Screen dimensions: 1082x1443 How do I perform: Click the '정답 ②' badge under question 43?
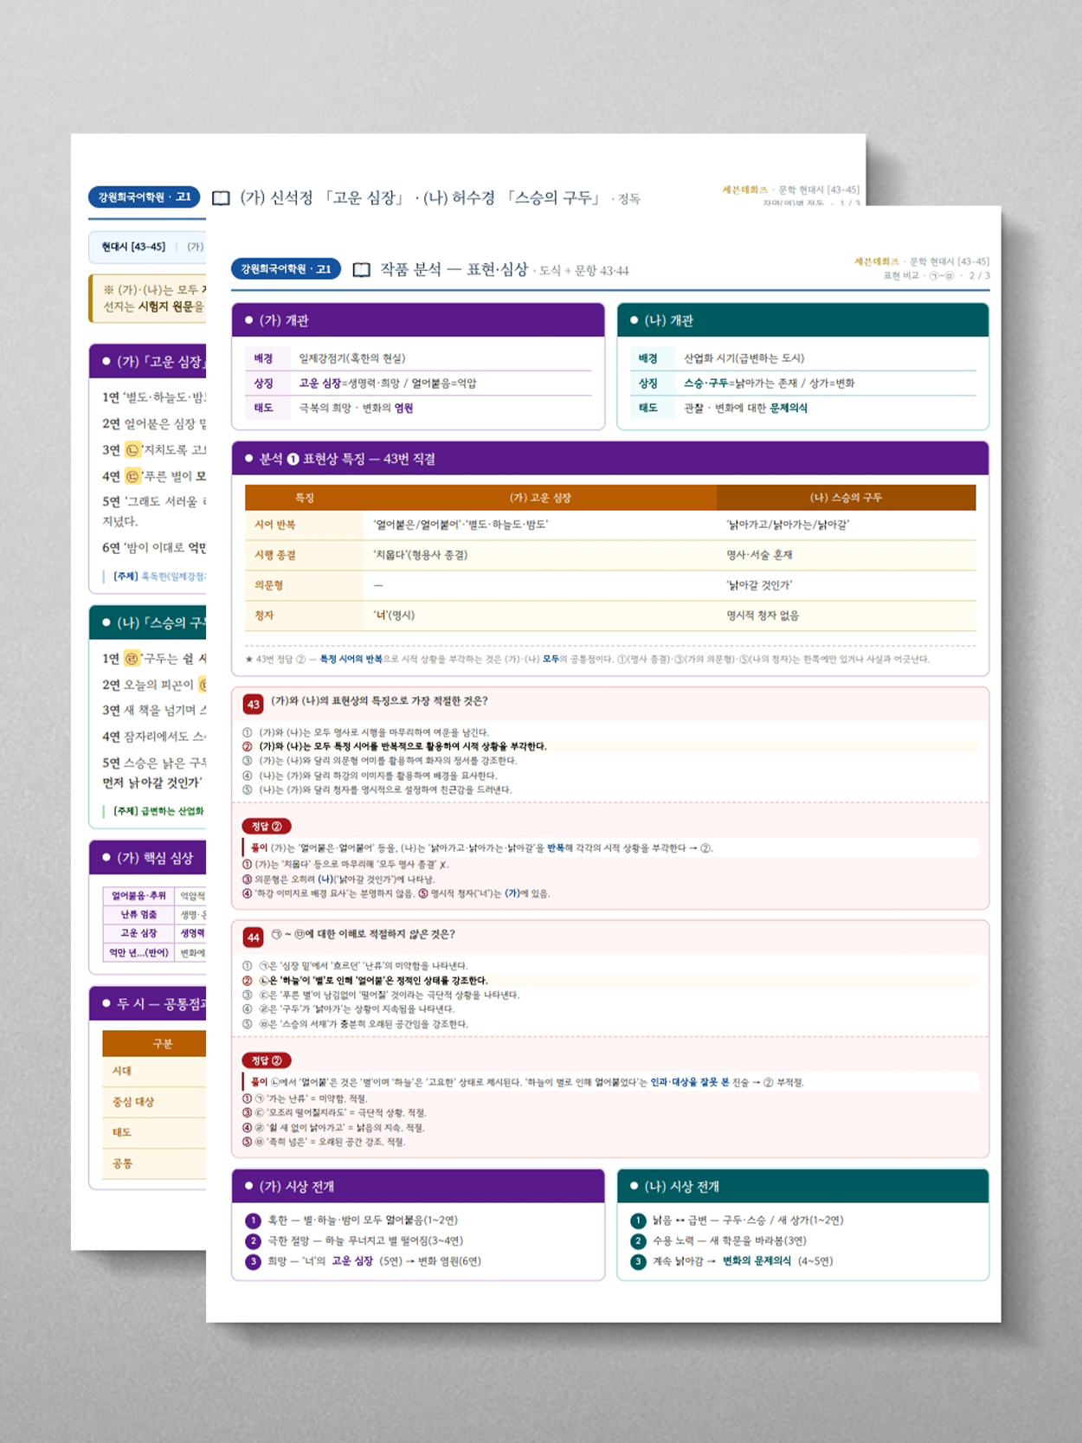tap(267, 827)
